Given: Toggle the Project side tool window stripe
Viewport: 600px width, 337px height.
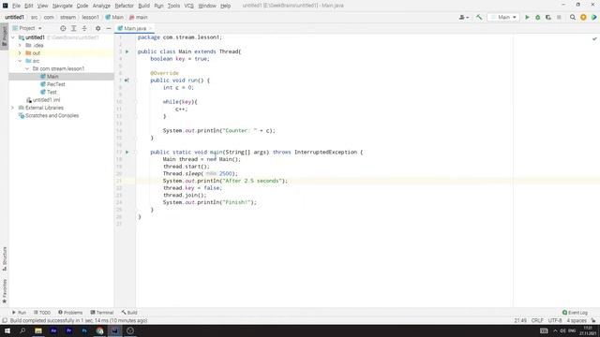Looking at the screenshot, I should coord(4,36).
